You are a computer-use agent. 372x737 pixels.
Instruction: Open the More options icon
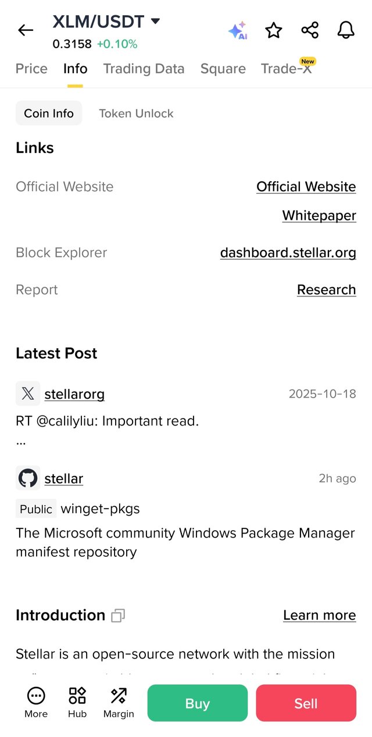[x=36, y=702]
